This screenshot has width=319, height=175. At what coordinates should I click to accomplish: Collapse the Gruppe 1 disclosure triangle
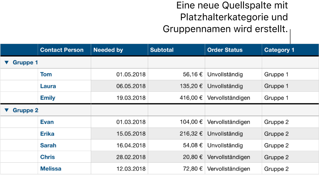point(7,63)
